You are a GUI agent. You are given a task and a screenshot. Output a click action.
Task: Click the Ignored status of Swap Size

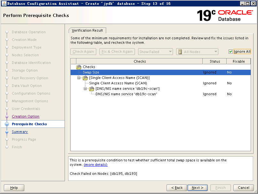coord(210,73)
